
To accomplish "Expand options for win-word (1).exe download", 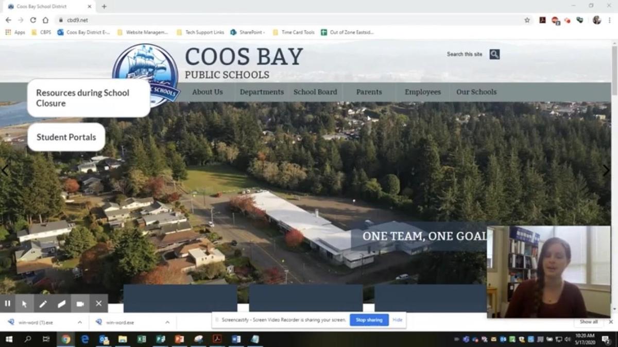I will [x=80, y=322].
